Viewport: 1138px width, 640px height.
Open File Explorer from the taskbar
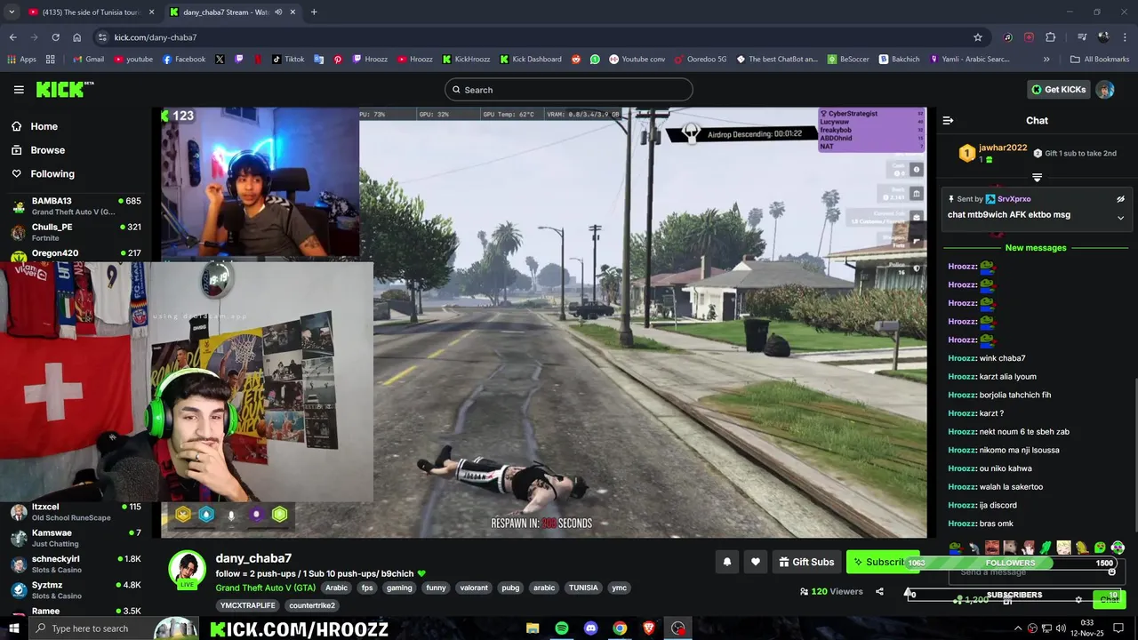coord(533,628)
